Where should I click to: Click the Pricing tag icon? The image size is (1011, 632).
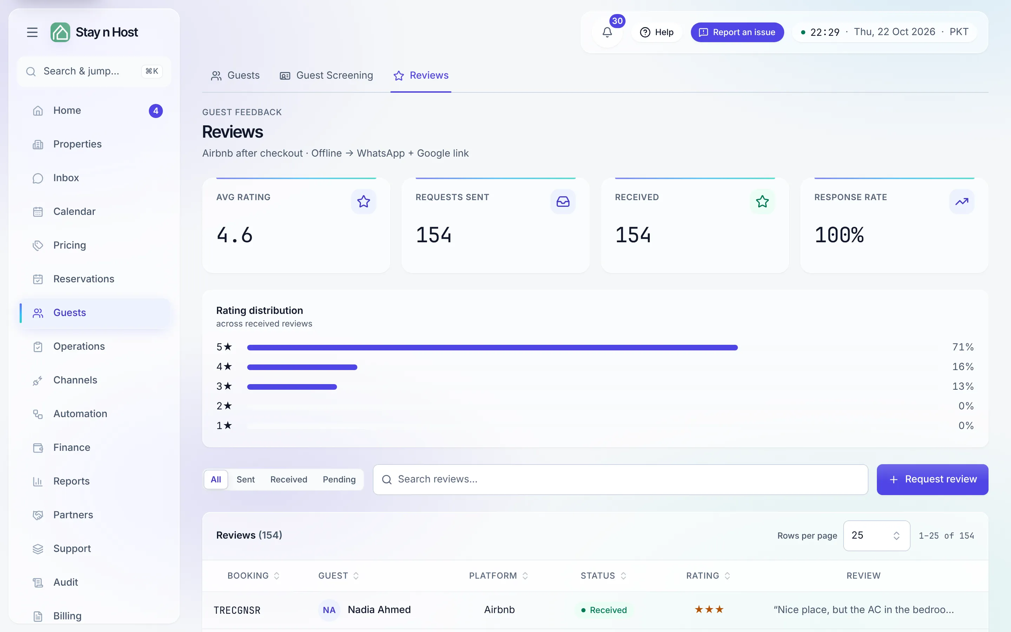[38, 245]
